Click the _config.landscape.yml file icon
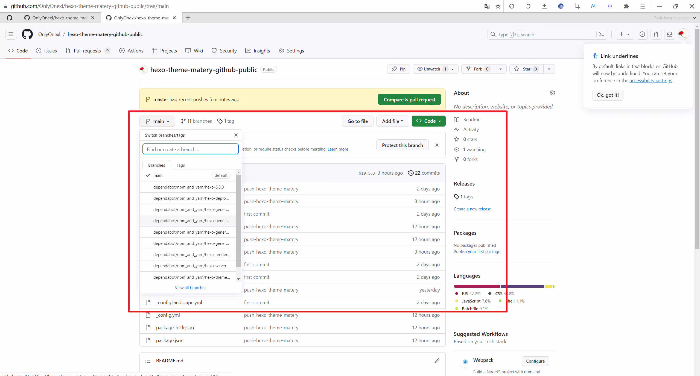The width and height of the screenshot is (700, 376). pyautogui.click(x=148, y=302)
